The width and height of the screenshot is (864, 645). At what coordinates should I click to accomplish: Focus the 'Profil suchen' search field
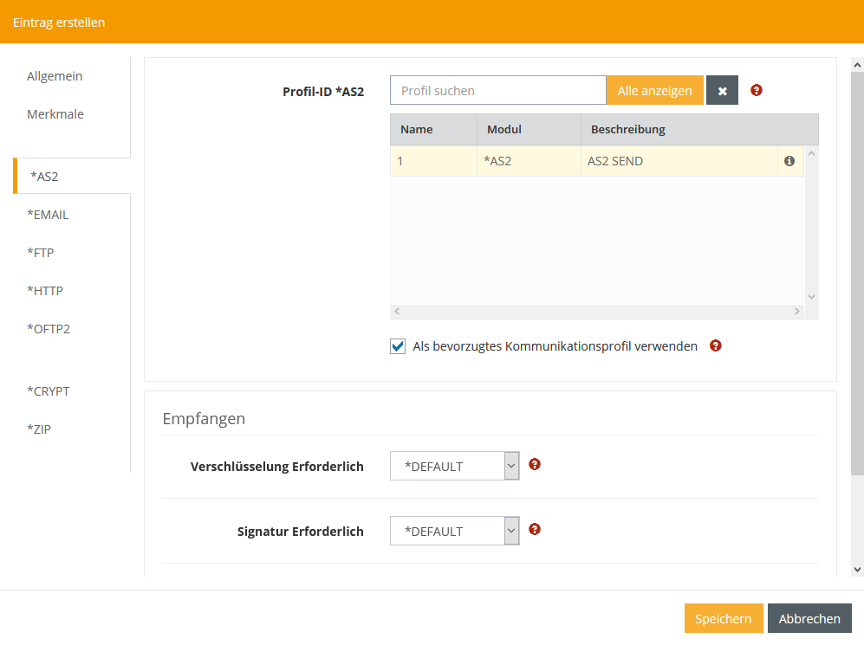[x=497, y=90]
